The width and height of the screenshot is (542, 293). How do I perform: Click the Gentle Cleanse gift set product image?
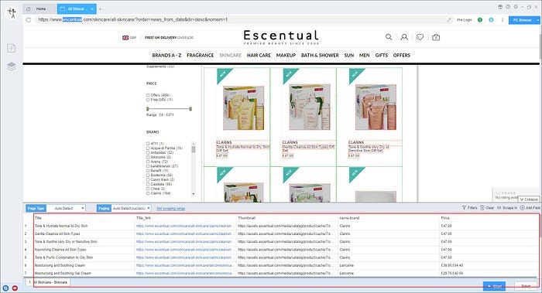tap(310, 107)
